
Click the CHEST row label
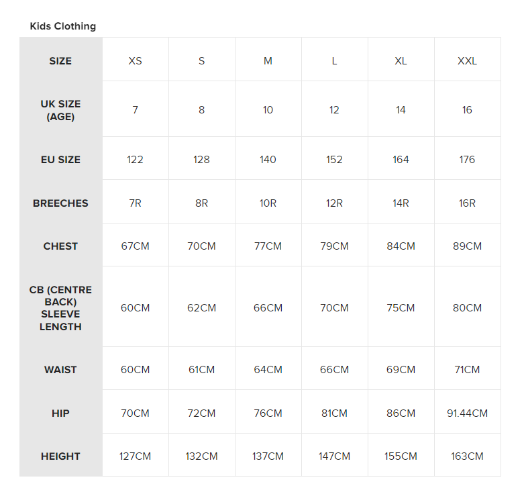(60, 246)
